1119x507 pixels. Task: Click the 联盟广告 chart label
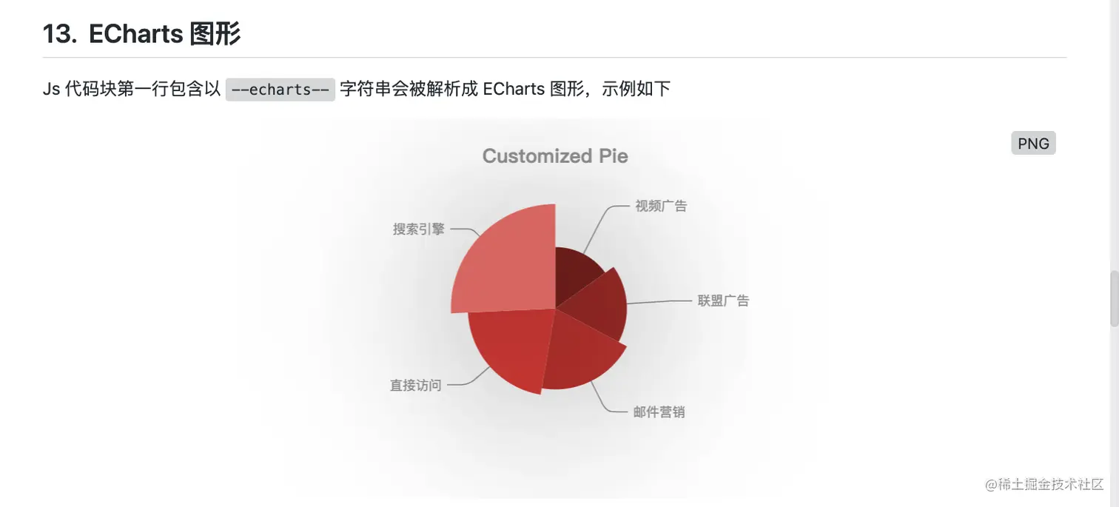point(723,300)
